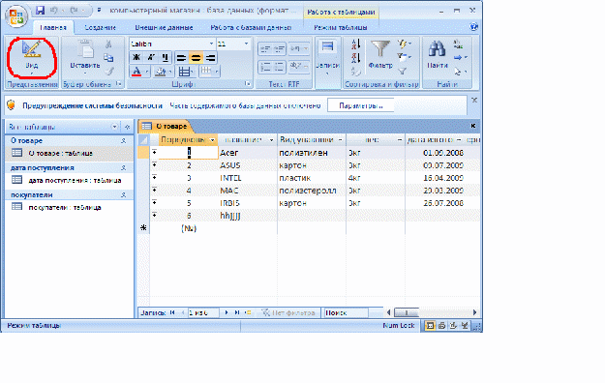Open the font size 11 dropdown

tap(246, 44)
